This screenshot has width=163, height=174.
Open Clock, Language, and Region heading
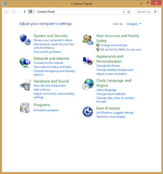pyautogui.click(x=114, y=83)
